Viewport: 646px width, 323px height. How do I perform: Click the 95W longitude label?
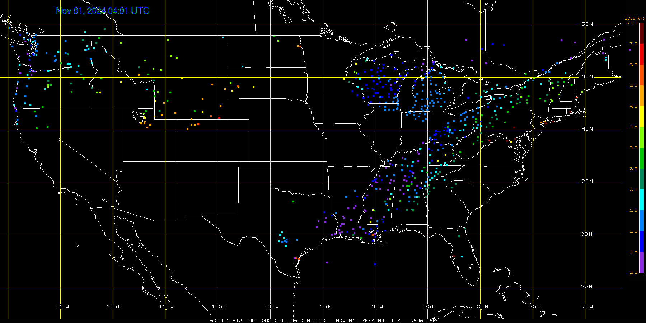326,306
